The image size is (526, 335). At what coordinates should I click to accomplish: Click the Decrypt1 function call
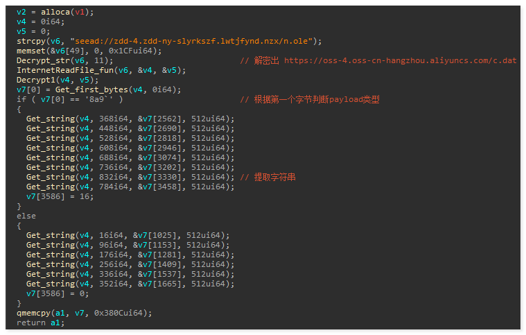35,80
